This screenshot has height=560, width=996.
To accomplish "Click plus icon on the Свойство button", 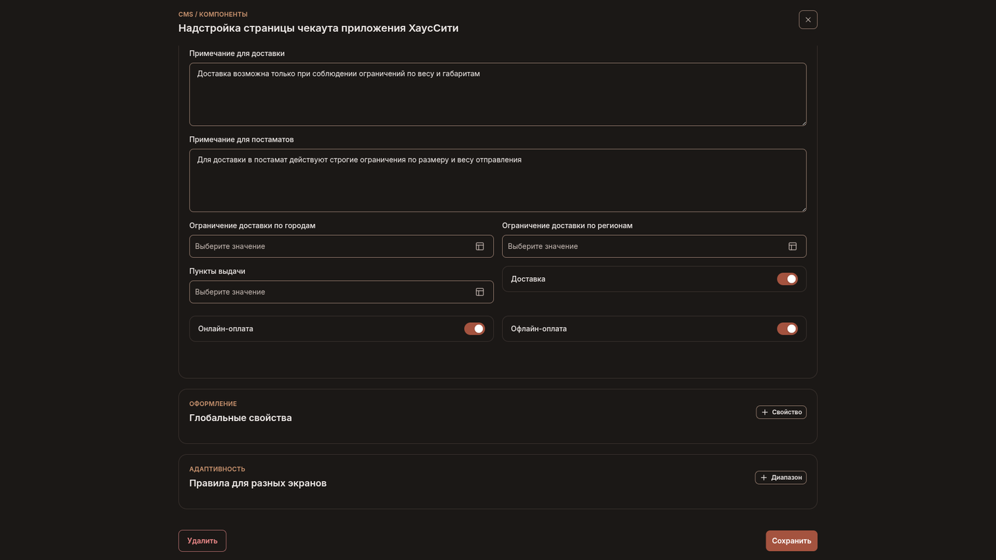I will pyautogui.click(x=764, y=412).
